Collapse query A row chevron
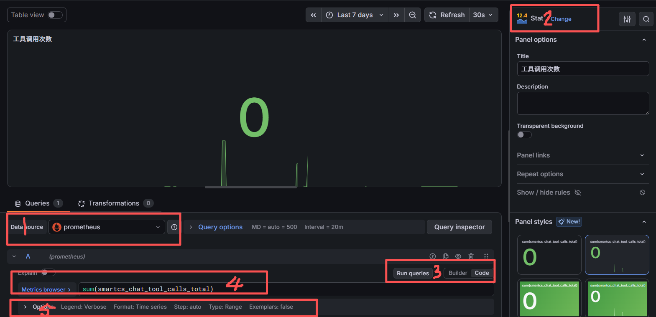The width and height of the screenshot is (656, 317). coord(14,256)
